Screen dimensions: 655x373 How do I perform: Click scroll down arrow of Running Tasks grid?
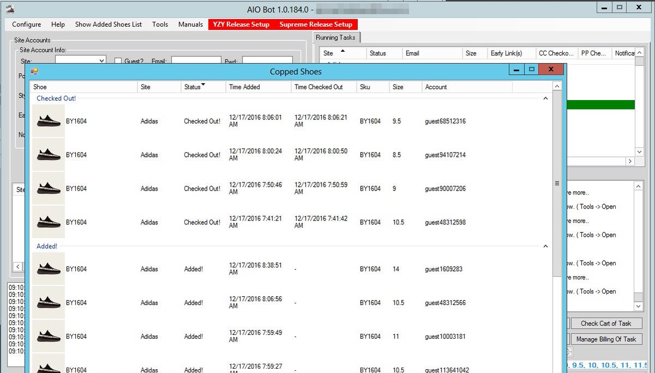(x=640, y=152)
